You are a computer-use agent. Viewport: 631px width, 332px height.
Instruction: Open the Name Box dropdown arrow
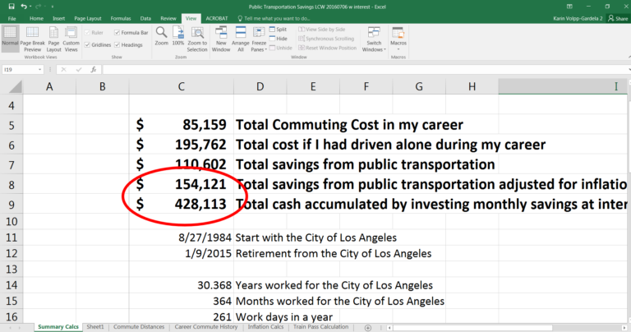click(x=39, y=70)
